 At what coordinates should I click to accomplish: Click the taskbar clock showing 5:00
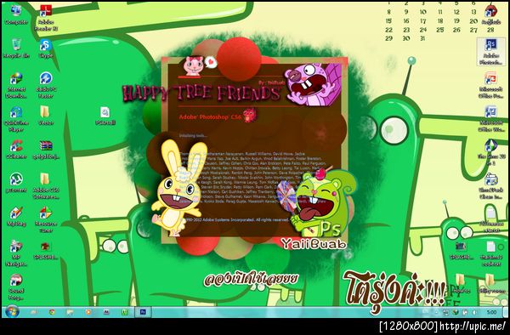(491, 312)
